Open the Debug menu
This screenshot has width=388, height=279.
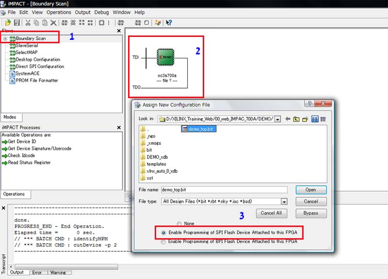(x=101, y=13)
